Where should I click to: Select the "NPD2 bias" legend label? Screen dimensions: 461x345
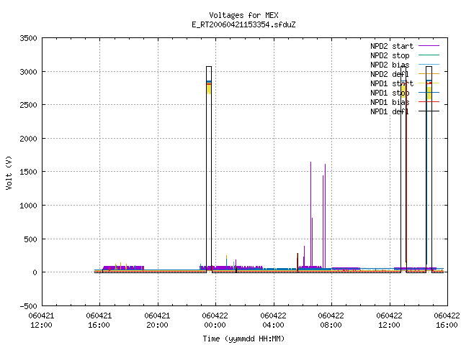390,65
